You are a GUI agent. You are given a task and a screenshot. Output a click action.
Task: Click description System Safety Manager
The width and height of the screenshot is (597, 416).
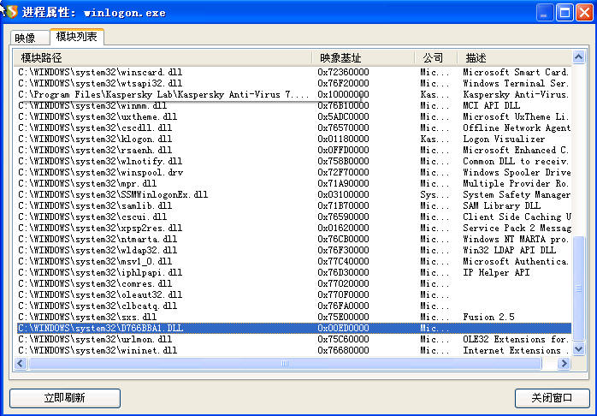(517, 194)
